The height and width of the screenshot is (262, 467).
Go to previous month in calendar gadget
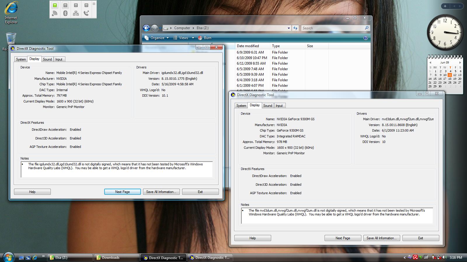coord(430,63)
